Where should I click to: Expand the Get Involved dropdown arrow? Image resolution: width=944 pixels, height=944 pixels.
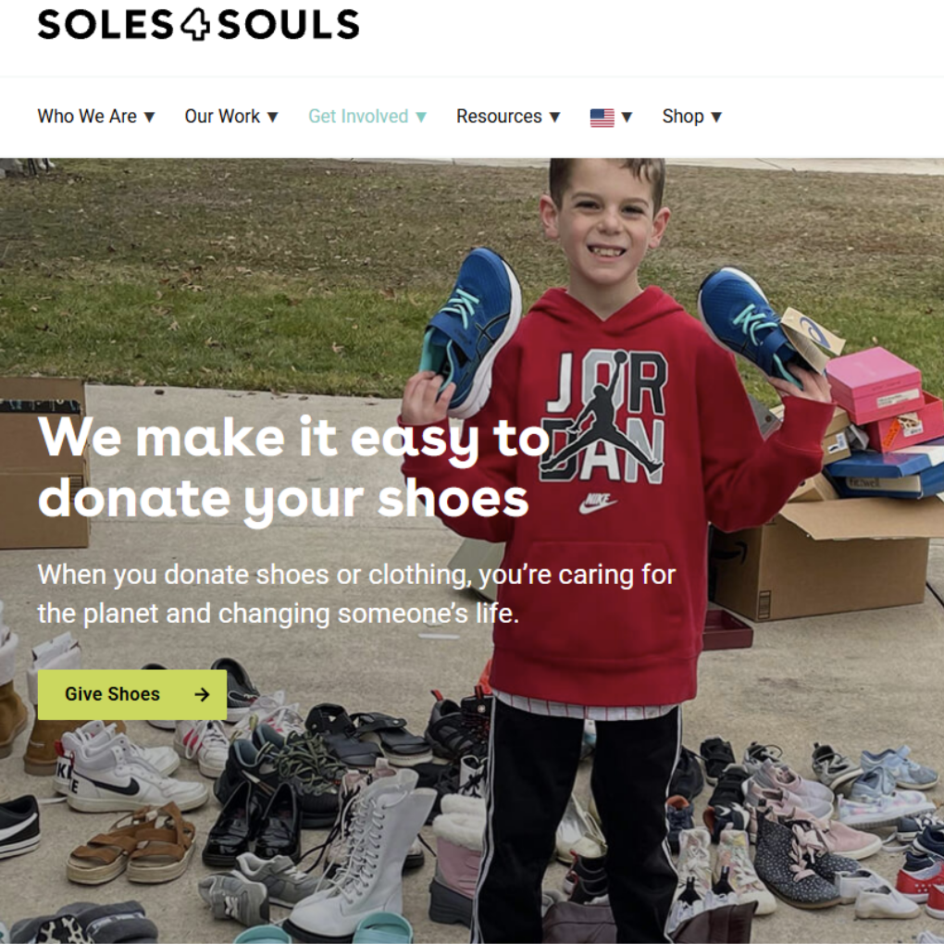(x=421, y=117)
